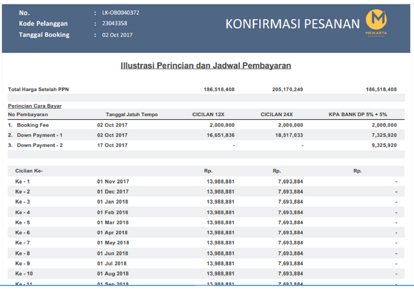Select installment date 01 Dec 2017

113,192
